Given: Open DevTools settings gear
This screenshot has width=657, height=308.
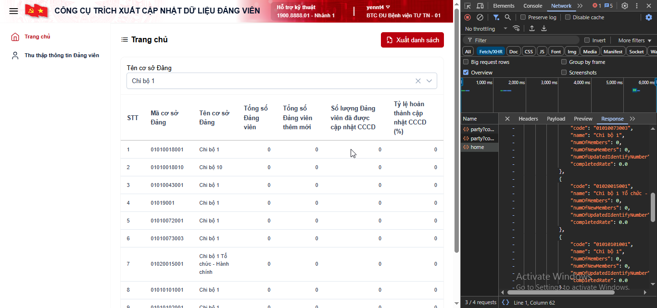Looking at the screenshot, I should (624, 5).
